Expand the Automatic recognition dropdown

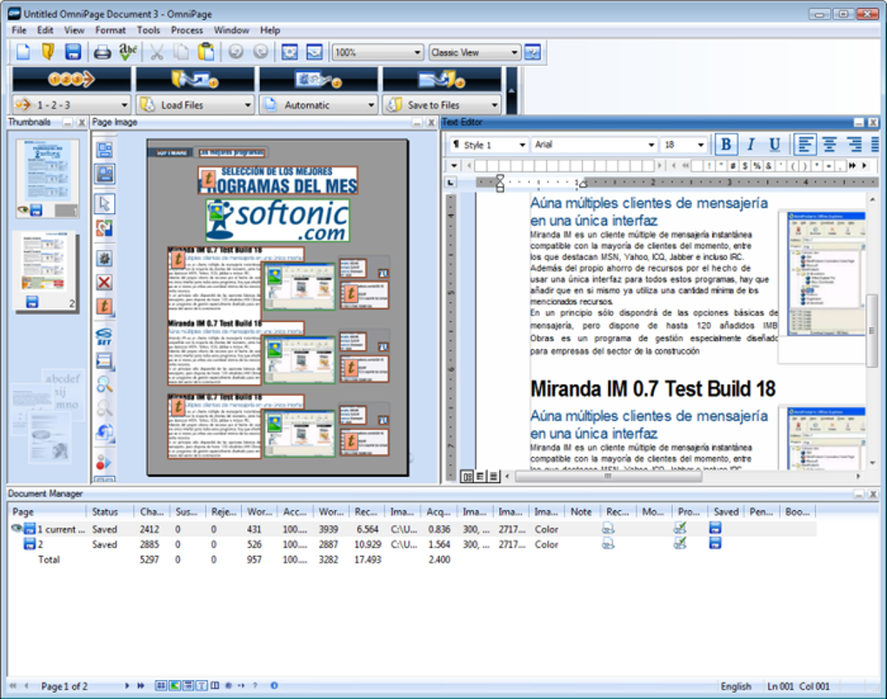click(371, 104)
